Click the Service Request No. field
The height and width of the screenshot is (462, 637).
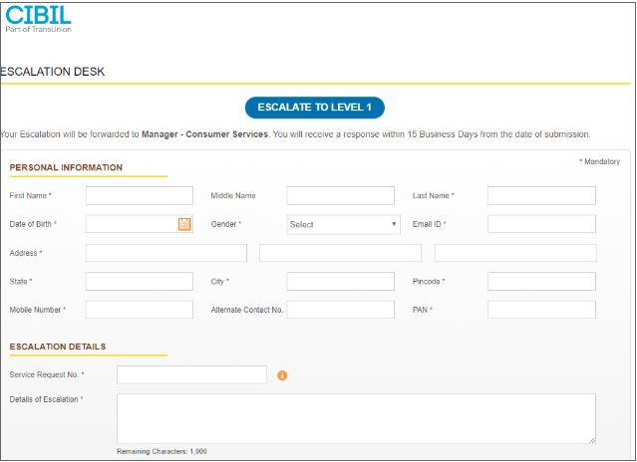[191, 374]
